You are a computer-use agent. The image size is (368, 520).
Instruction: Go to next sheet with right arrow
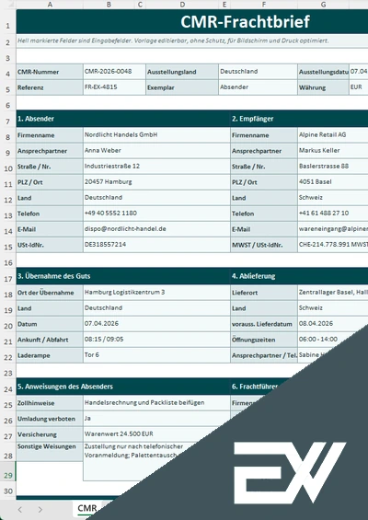pos(40,509)
